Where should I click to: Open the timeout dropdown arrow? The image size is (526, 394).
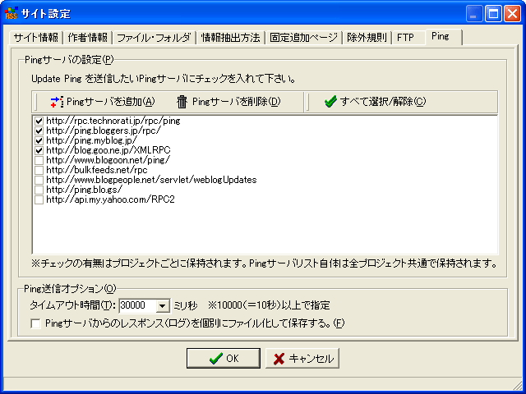click(163, 305)
